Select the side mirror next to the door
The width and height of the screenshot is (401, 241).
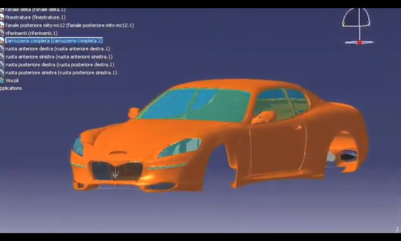[264, 117]
